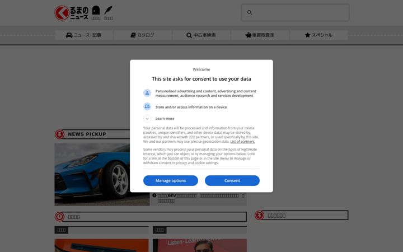Open the ニュース・記事 menu item
Image resolution: width=403 pixels, height=252 pixels.
[84, 35]
